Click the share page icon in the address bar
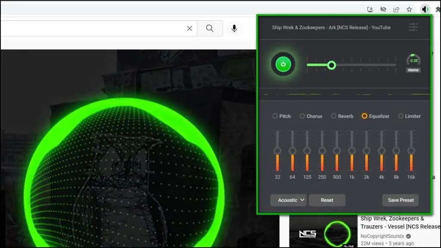 396,9
